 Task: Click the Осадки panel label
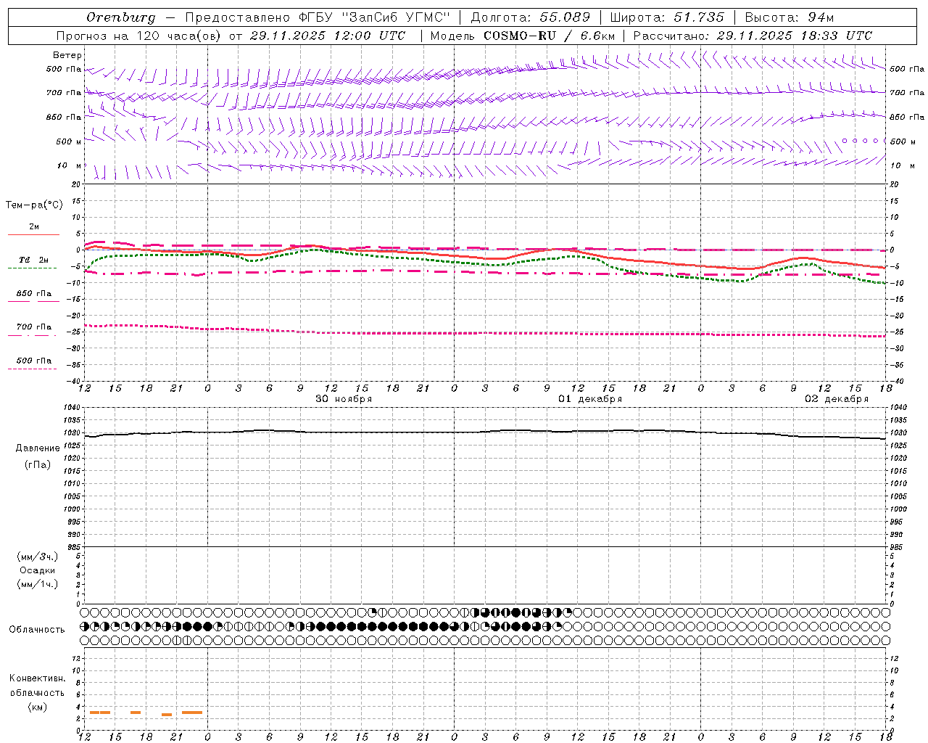tap(38, 570)
